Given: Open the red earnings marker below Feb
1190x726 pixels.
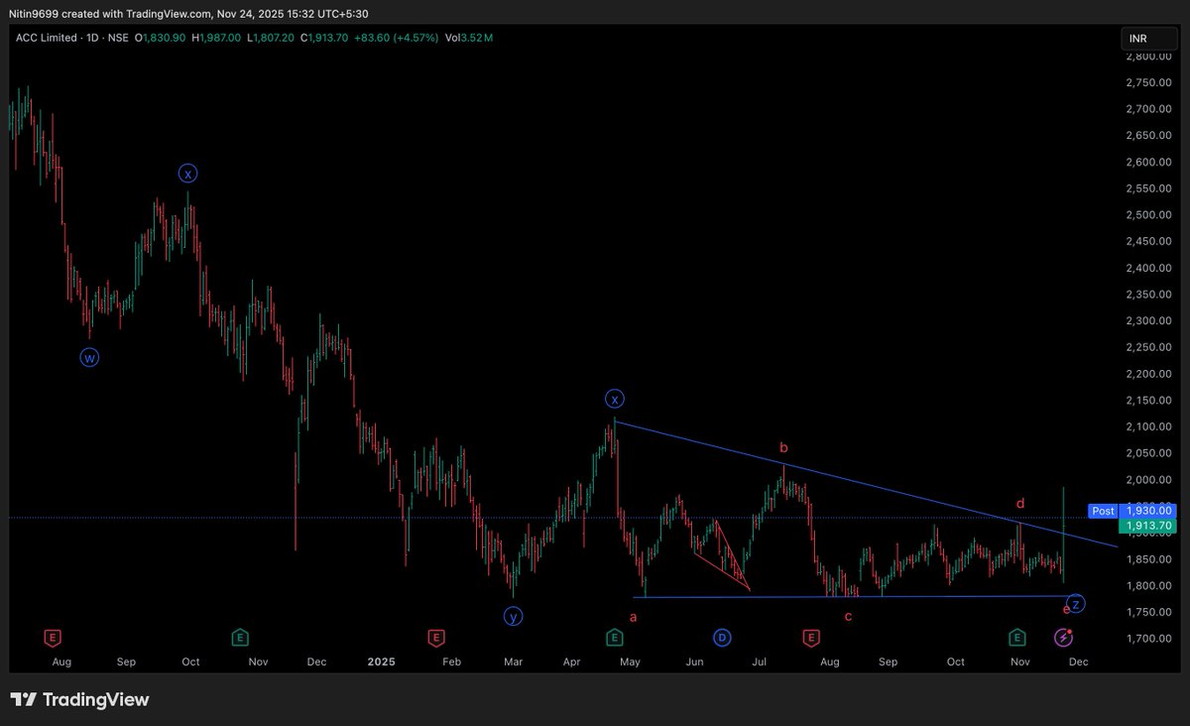Looking at the screenshot, I should click(434, 637).
